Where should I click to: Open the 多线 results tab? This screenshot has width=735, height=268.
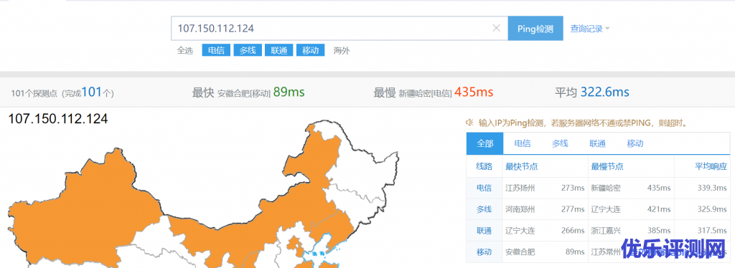click(x=560, y=143)
